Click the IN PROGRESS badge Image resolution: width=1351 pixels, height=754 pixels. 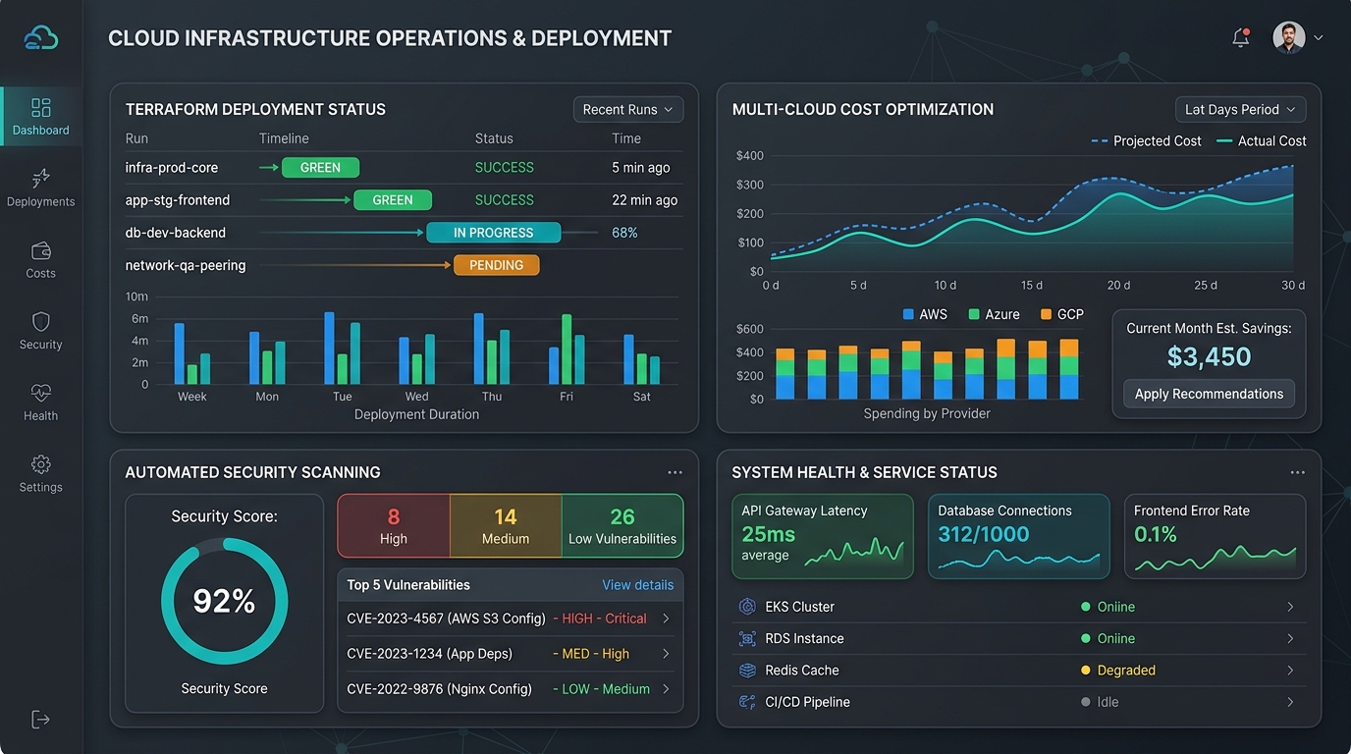point(494,233)
